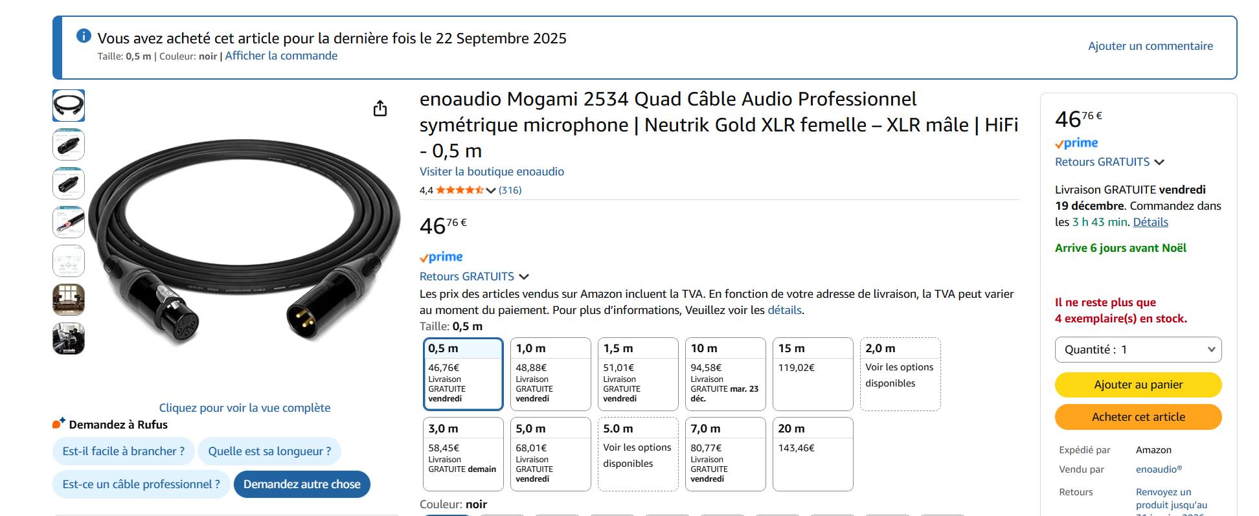The image size is (1259, 516).
Task: Show the second product thumbnail image
Action: pos(69,144)
